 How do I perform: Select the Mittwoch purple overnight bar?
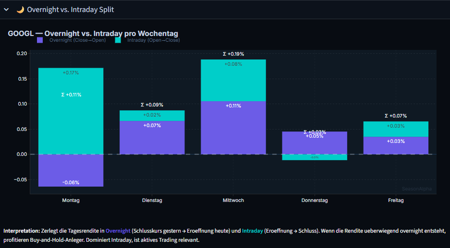pos(233,128)
